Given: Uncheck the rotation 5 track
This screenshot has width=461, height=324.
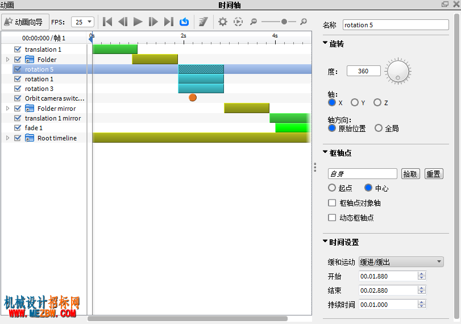Looking at the screenshot, I should (18, 69).
